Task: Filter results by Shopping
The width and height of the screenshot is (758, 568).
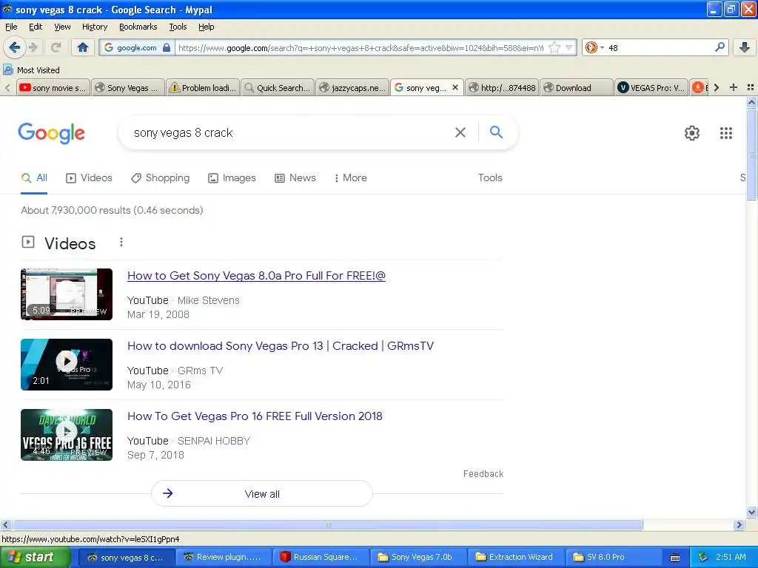Action: pyautogui.click(x=161, y=177)
